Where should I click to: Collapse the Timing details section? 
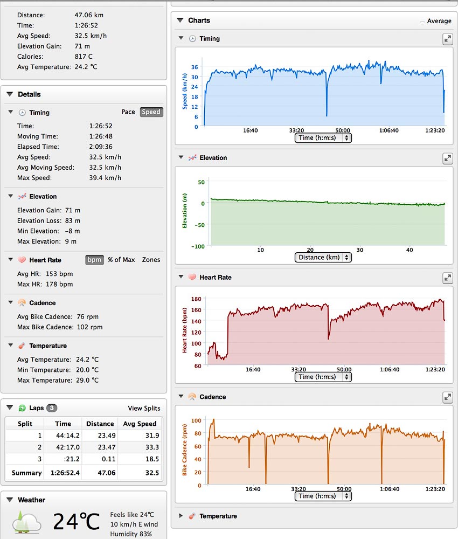[x=11, y=112]
